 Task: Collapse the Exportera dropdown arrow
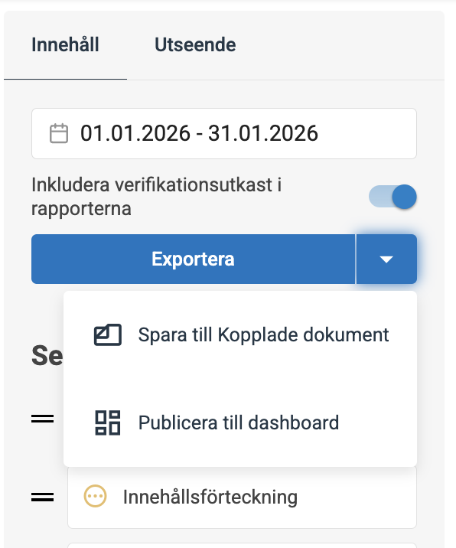coord(386,259)
